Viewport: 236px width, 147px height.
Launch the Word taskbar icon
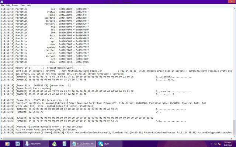[x=17, y=143]
